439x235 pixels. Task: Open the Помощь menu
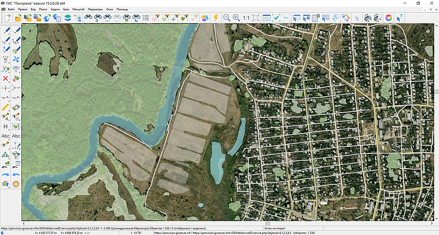tap(122, 9)
